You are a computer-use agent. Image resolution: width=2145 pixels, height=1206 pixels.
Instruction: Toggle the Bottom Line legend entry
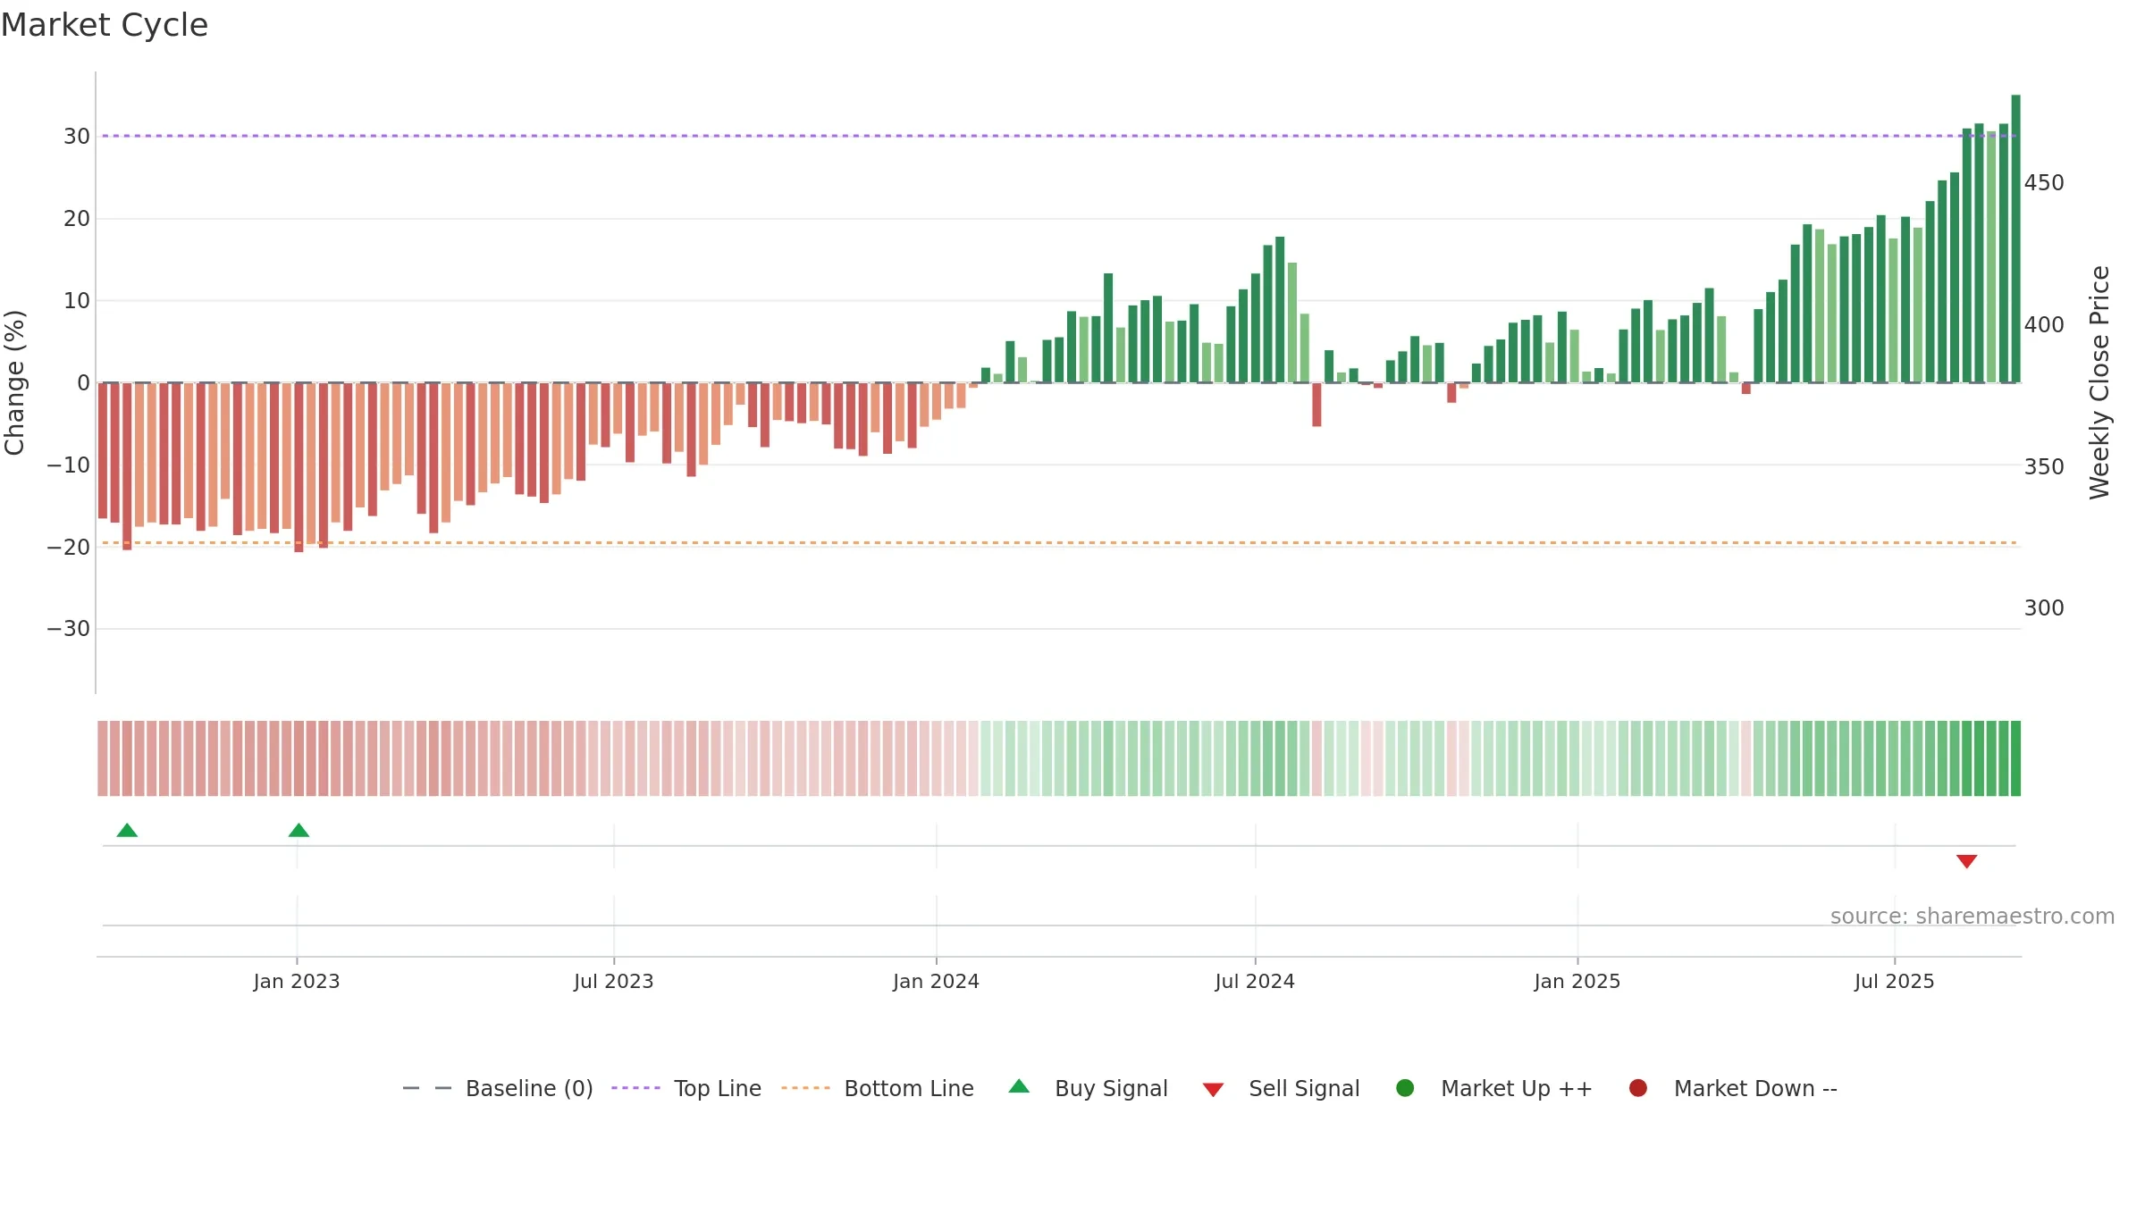point(878,1088)
